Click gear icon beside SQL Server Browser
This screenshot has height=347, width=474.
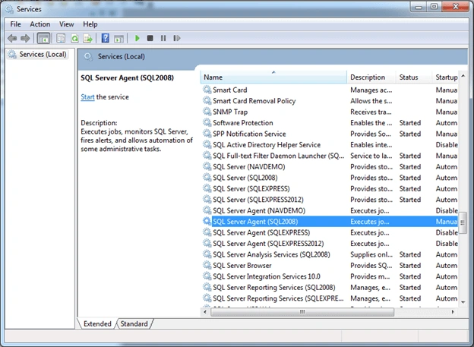[207, 266]
